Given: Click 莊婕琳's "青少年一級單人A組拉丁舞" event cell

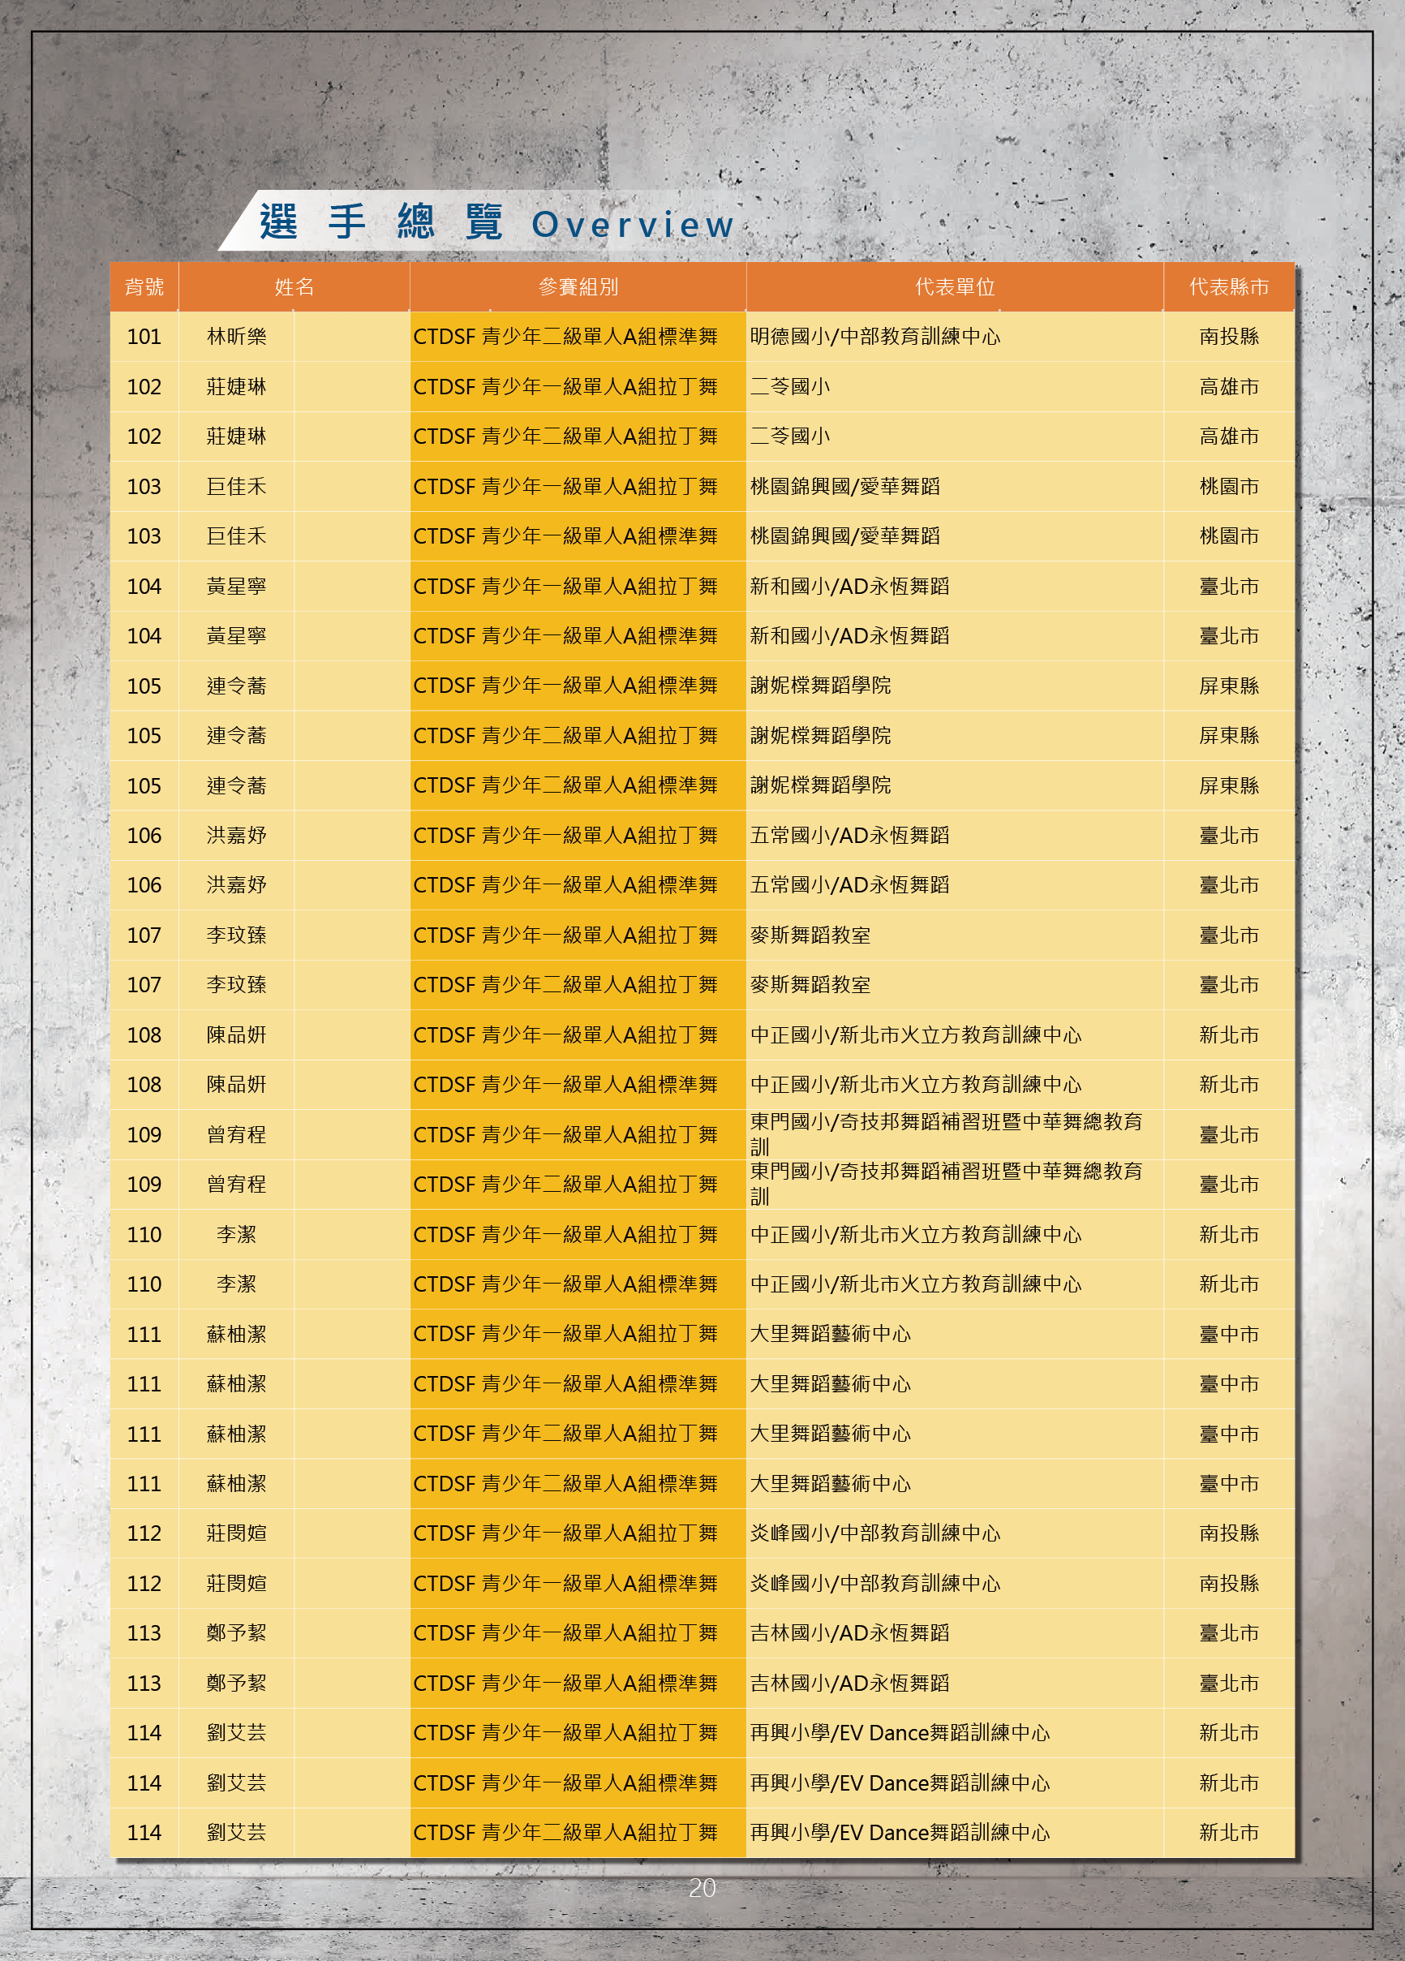Looking at the screenshot, I should coord(578,386).
